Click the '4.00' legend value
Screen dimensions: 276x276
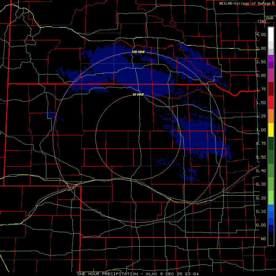261,34
